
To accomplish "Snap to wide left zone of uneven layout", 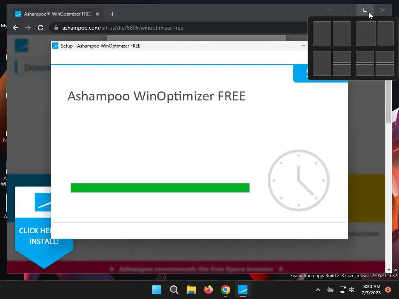I will tap(365, 34).
